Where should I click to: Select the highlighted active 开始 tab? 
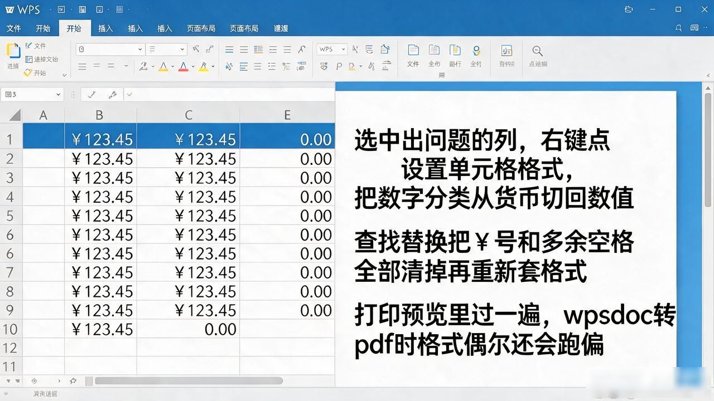pyautogui.click(x=74, y=28)
